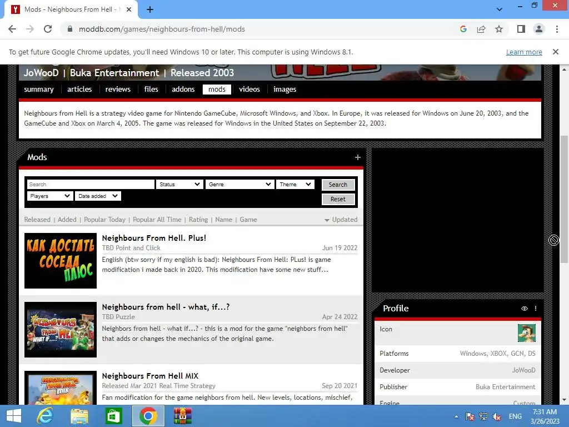The image size is (569, 427).
Task: Open the Status dropdown filter
Action: pyautogui.click(x=179, y=185)
